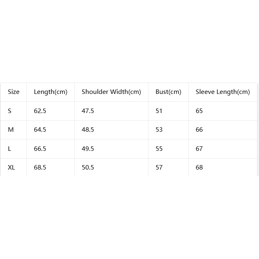Click the 62.5 length value
This screenshot has height=259, width=259.
pos(40,111)
